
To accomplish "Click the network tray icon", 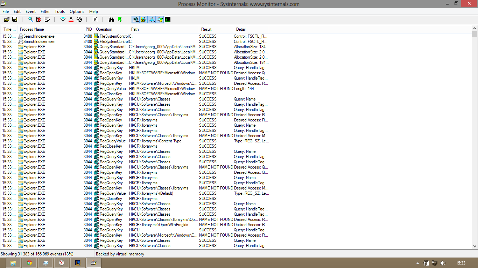I will [x=435, y=263].
